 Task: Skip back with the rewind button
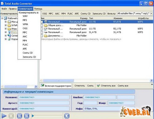pos(19,116)
